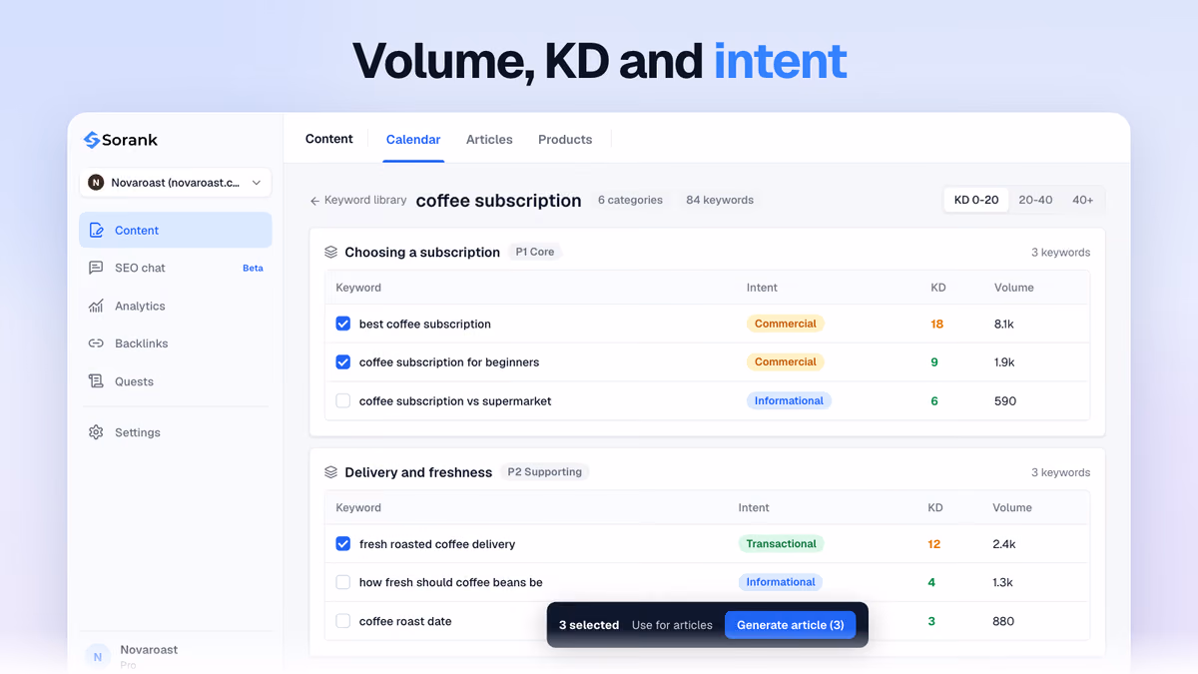Switch to the Content tab
The height and width of the screenshot is (674, 1198).
pyautogui.click(x=329, y=139)
